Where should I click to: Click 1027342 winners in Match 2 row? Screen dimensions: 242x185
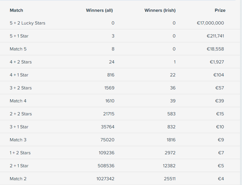click(106, 179)
